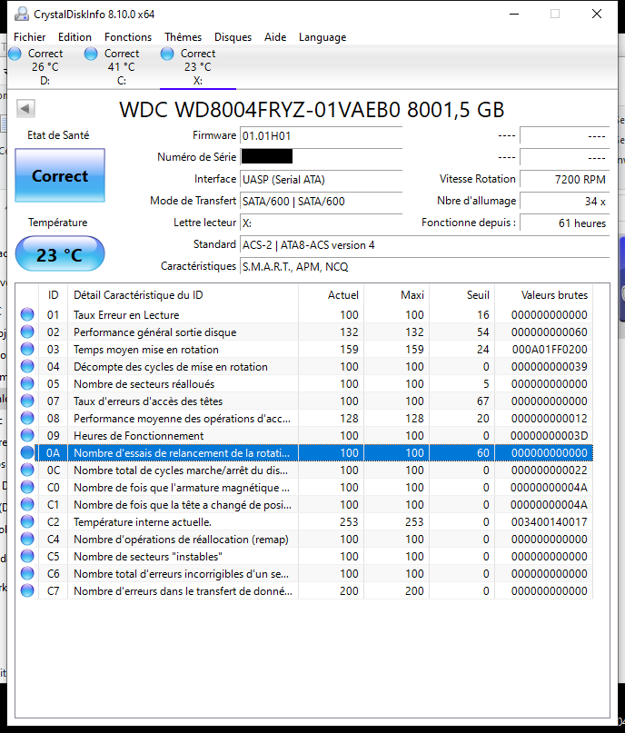Image resolution: width=625 pixels, height=733 pixels.
Task: Click the blue status orb above drive D:
Action: point(15,54)
